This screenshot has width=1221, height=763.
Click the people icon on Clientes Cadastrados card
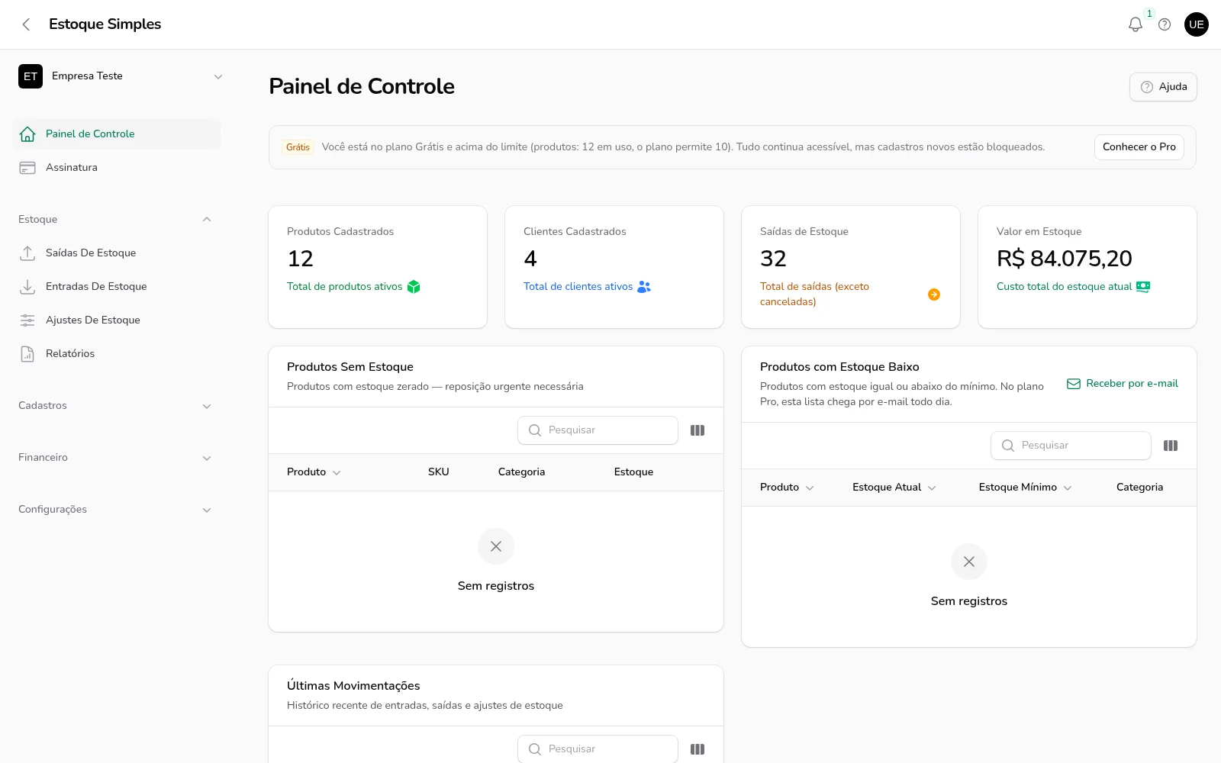point(644,287)
